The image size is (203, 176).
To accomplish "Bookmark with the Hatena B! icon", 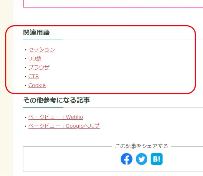I will [157, 159].
